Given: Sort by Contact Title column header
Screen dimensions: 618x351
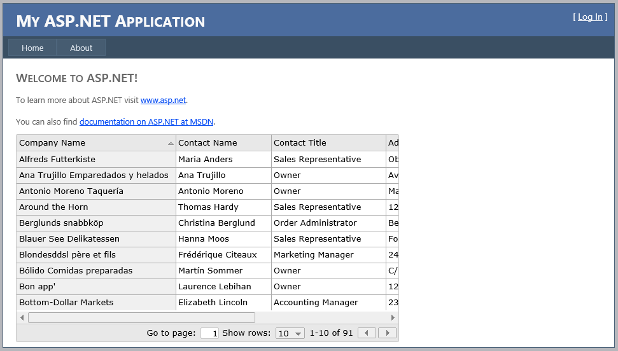Looking at the screenshot, I should point(328,142).
